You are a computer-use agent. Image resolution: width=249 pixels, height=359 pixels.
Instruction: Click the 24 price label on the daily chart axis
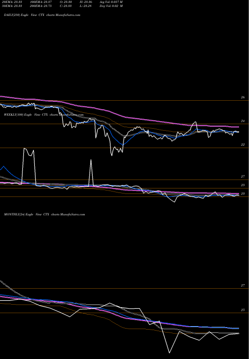pyautogui.click(x=243, y=121)
